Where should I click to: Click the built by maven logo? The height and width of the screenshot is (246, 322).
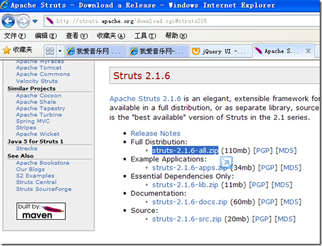(x=41, y=211)
